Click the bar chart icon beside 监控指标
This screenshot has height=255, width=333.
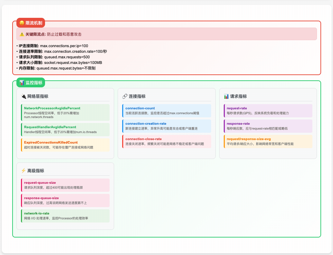tap(22, 83)
